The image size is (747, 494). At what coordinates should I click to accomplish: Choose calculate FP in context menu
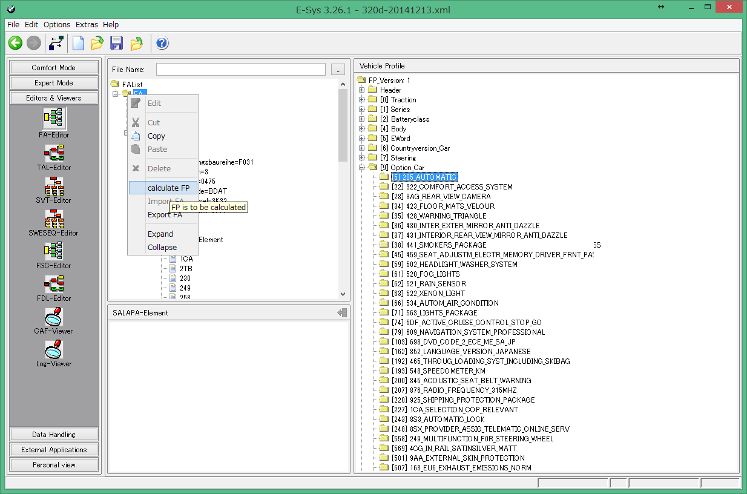pyautogui.click(x=163, y=188)
